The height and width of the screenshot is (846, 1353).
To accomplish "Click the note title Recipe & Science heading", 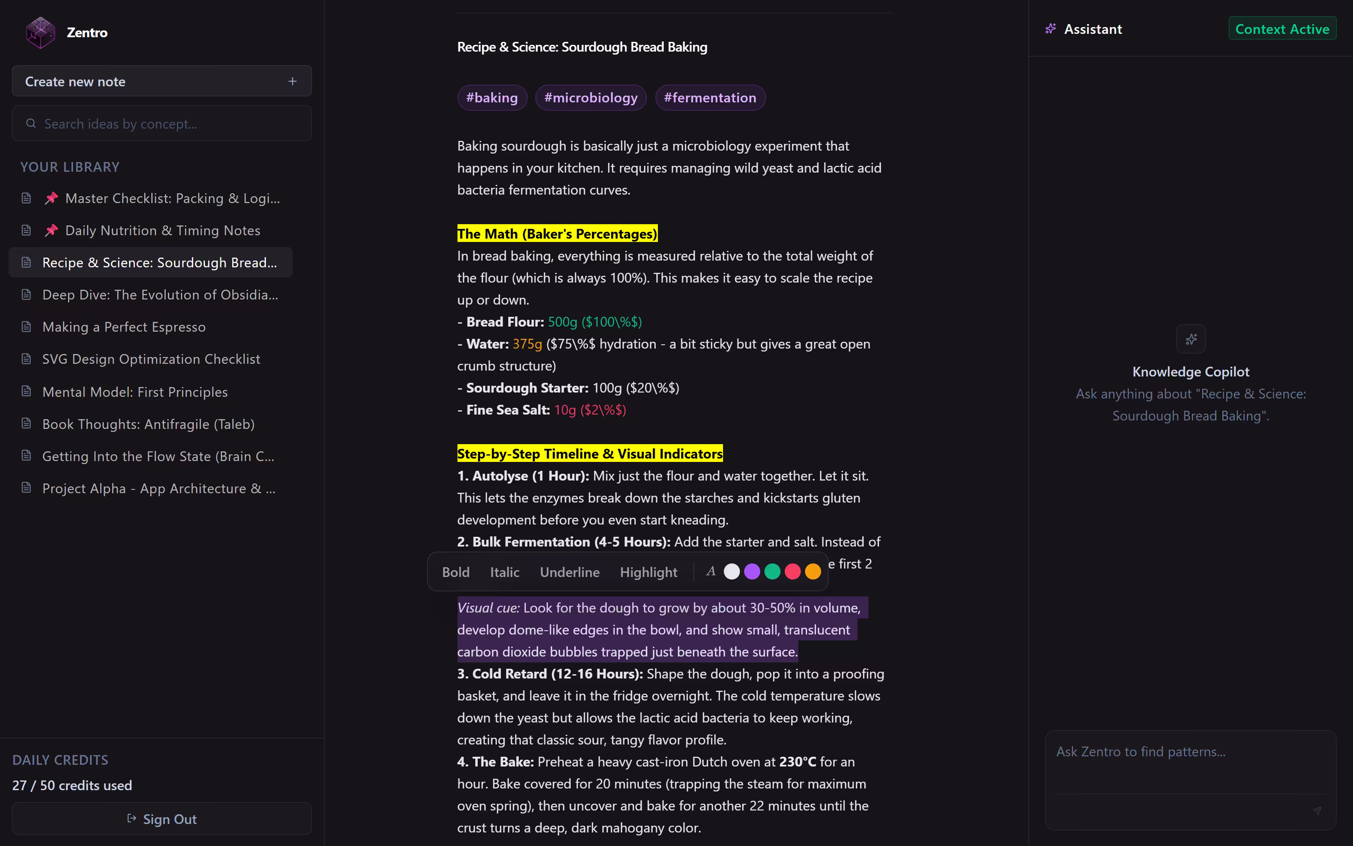I will click(582, 47).
